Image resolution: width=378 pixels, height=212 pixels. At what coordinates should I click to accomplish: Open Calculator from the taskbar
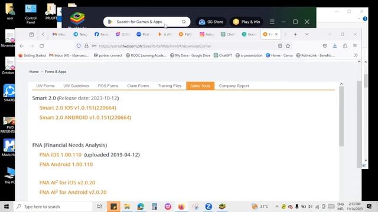[x=154, y=207]
